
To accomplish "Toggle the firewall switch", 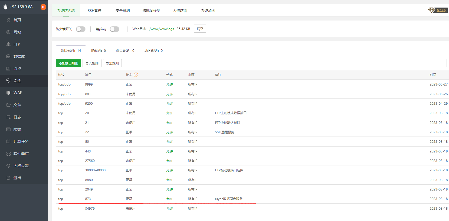I will click(x=81, y=29).
